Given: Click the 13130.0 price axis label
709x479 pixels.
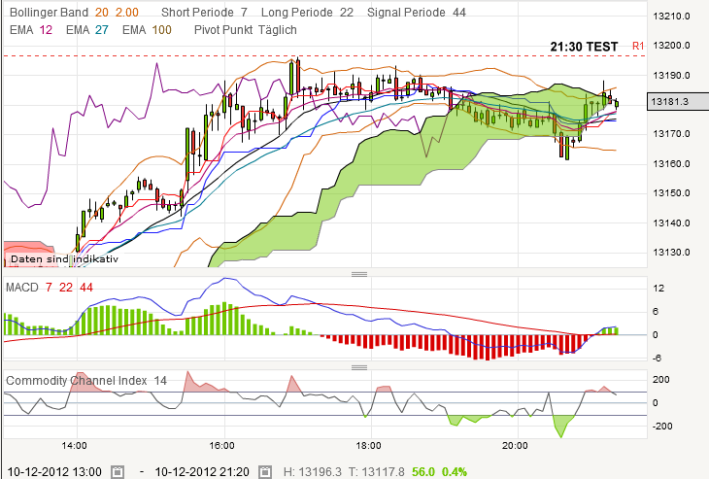Looking at the screenshot, I should [x=671, y=253].
